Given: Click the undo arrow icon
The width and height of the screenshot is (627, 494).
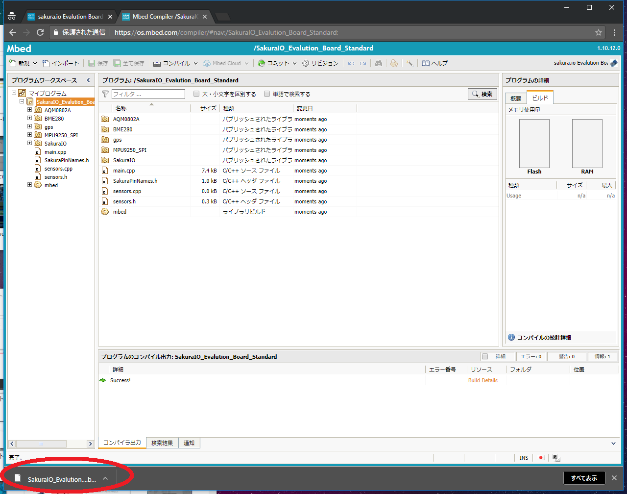Looking at the screenshot, I should coord(351,63).
